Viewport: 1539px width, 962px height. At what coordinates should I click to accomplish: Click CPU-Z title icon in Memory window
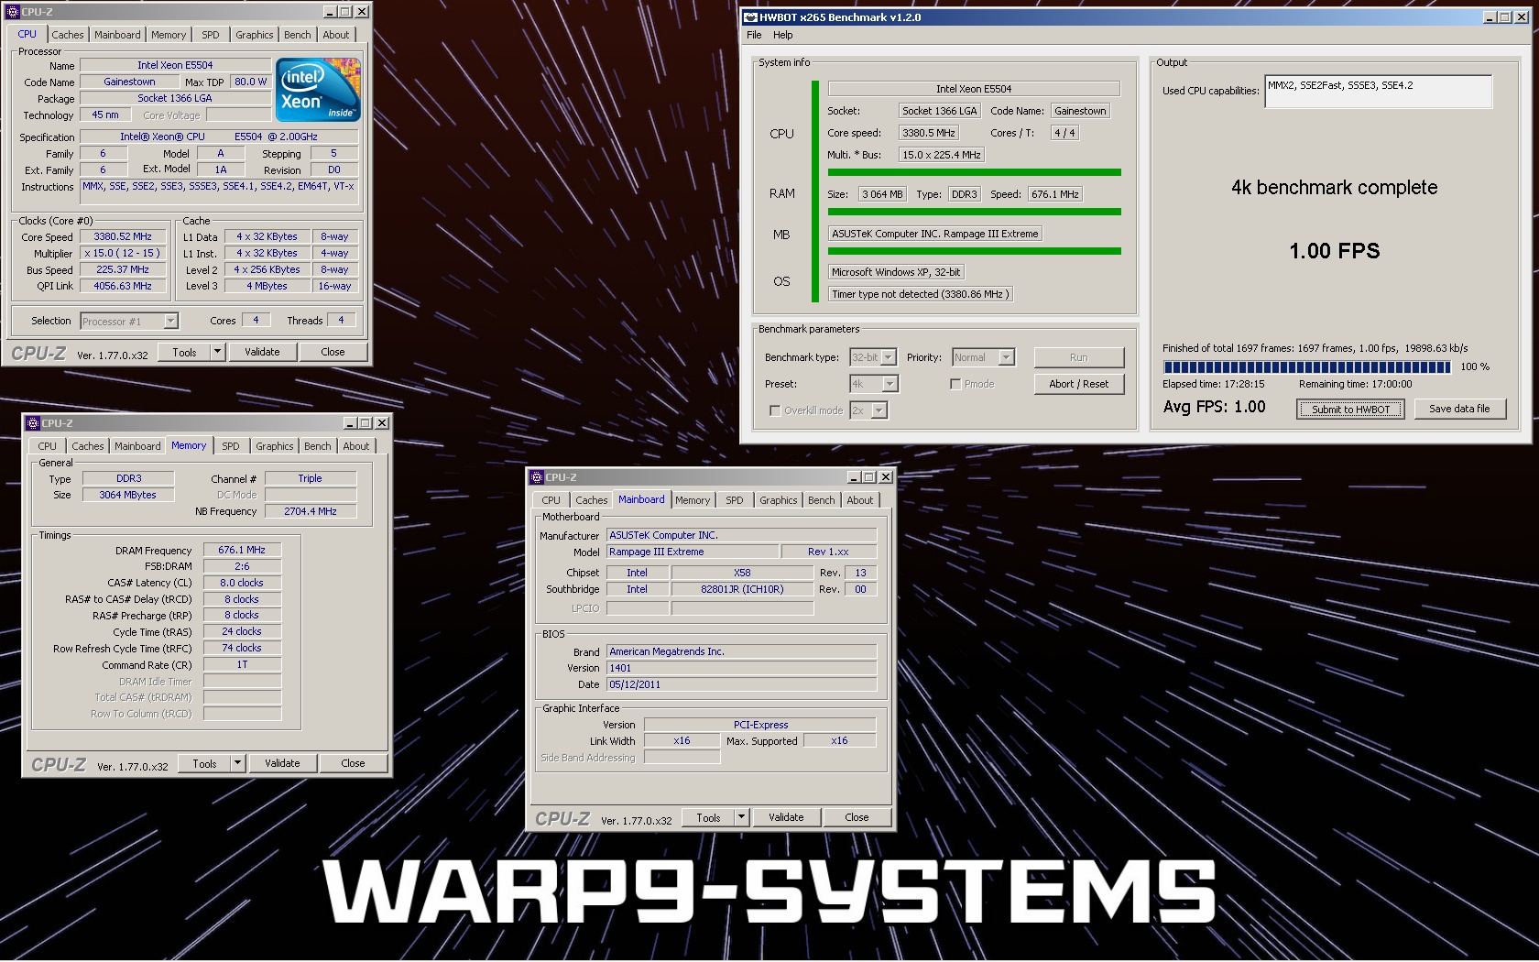tap(32, 423)
